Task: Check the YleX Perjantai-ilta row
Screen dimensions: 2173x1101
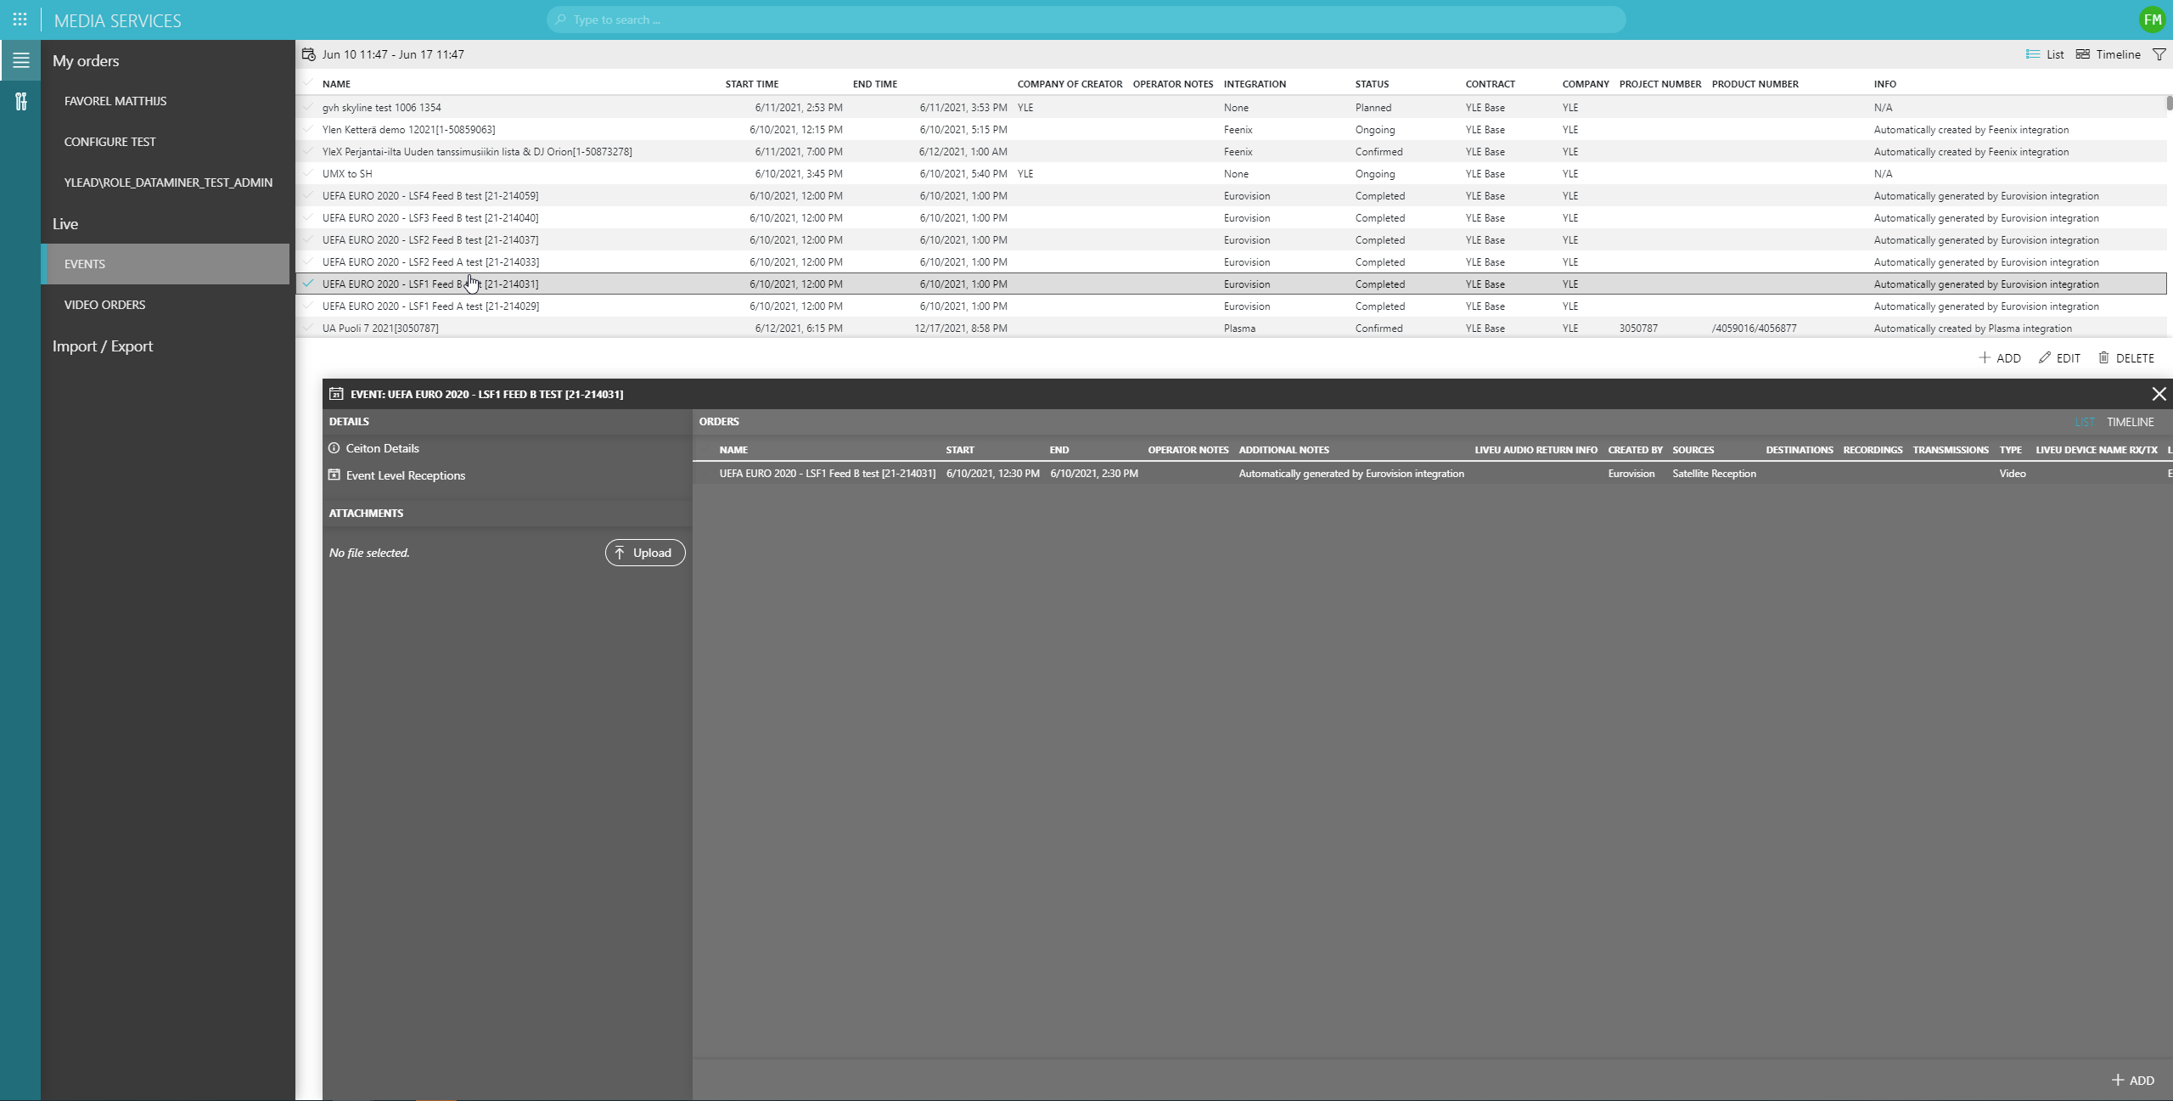Action: (x=308, y=151)
